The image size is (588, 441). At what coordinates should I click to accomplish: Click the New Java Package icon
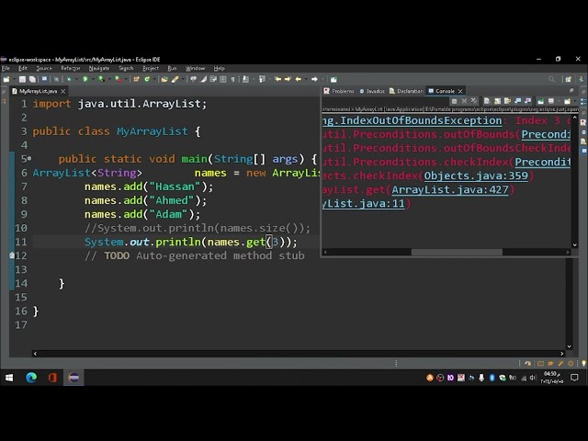coord(136,79)
